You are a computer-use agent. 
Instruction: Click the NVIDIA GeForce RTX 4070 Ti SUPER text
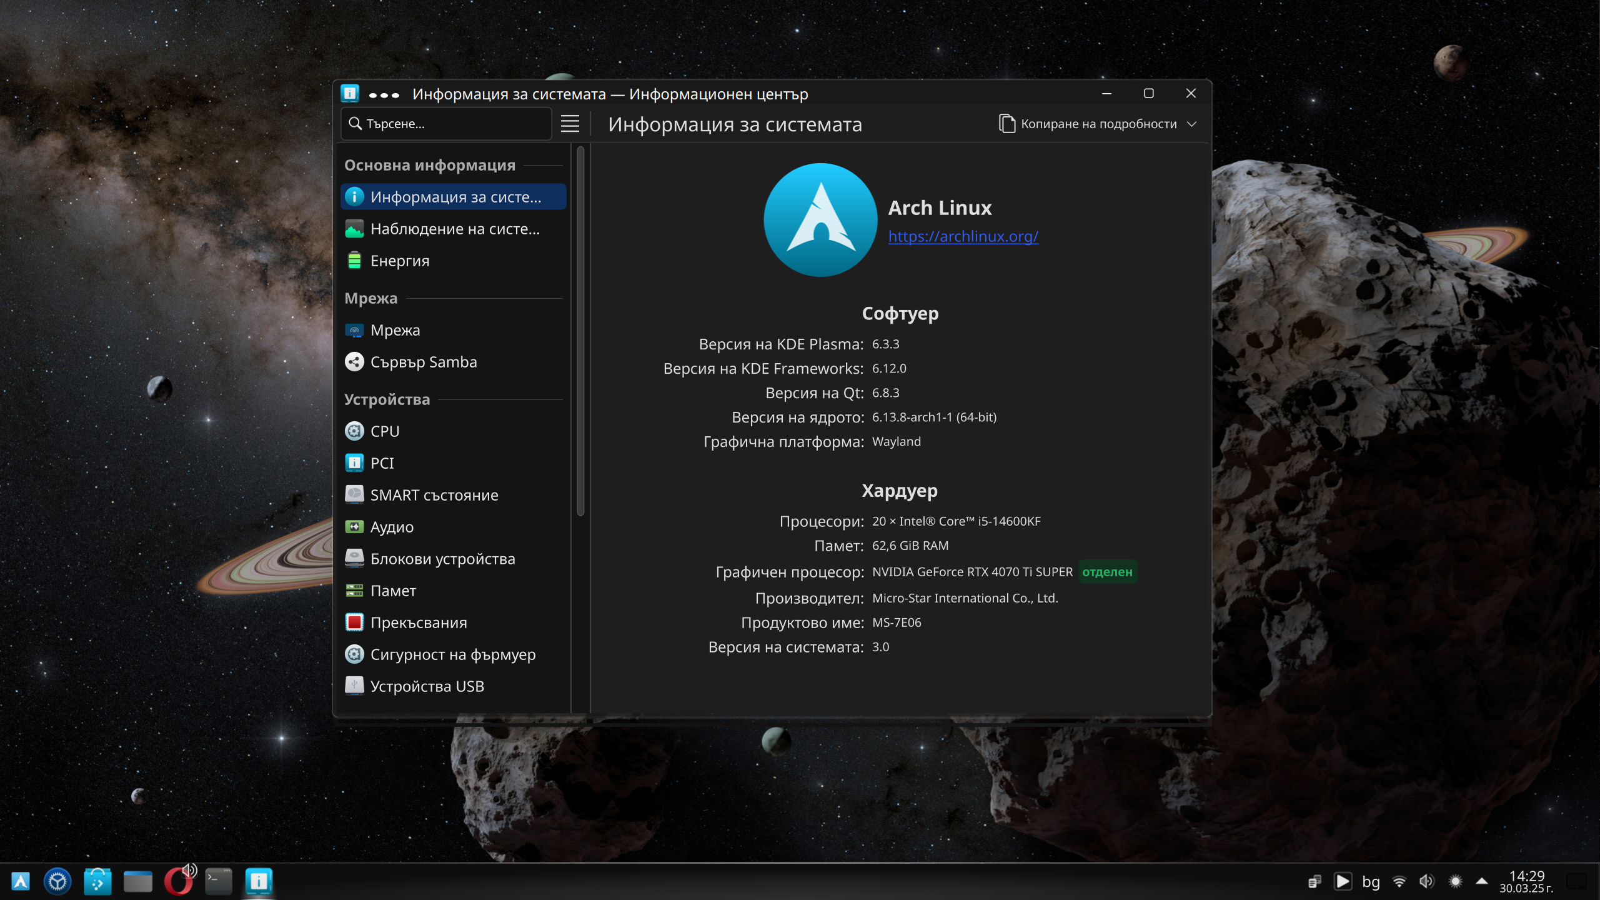pos(972,572)
